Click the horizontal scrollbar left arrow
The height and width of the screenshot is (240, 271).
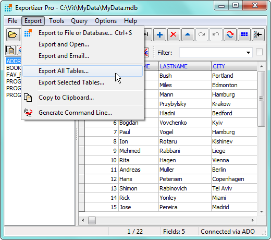[83, 220]
